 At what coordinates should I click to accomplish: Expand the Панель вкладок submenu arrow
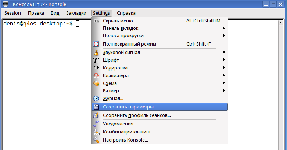[x=224, y=28]
